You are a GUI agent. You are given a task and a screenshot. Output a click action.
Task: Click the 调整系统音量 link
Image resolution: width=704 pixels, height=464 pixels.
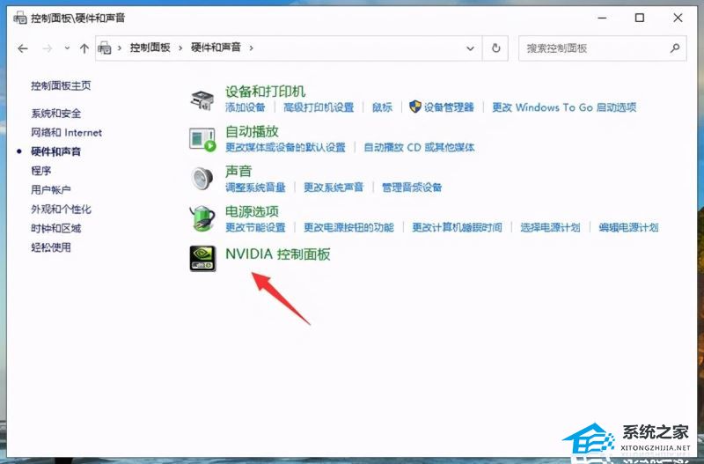(255, 188)
